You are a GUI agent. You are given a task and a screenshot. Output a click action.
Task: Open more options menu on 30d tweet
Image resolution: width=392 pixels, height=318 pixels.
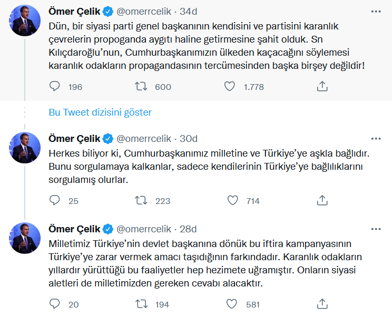[376, 139]
